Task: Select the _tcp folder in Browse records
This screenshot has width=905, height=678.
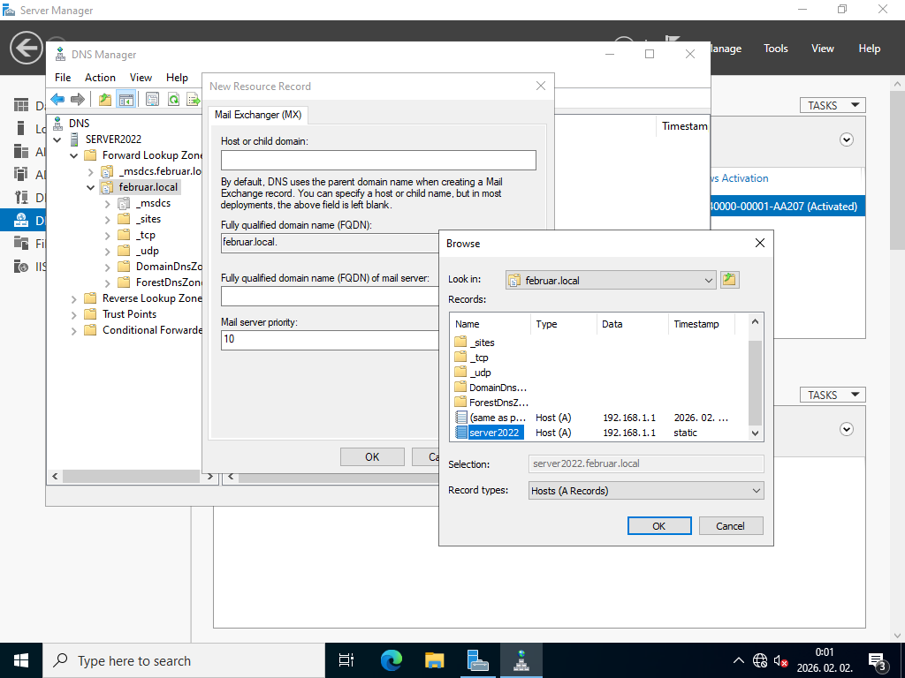Action: coord(478,358)
